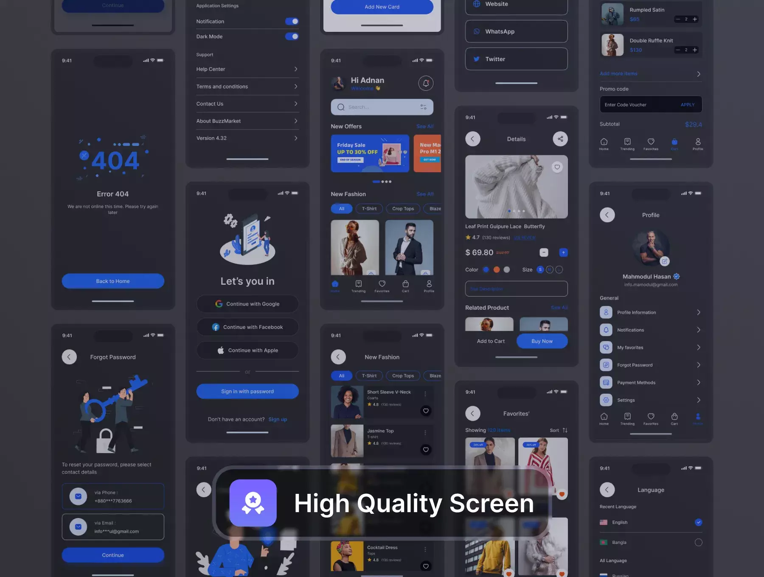This screenshot has height=577, width=764.
Task: Pick the orange color swatch
Action: (x=496, y=269)
